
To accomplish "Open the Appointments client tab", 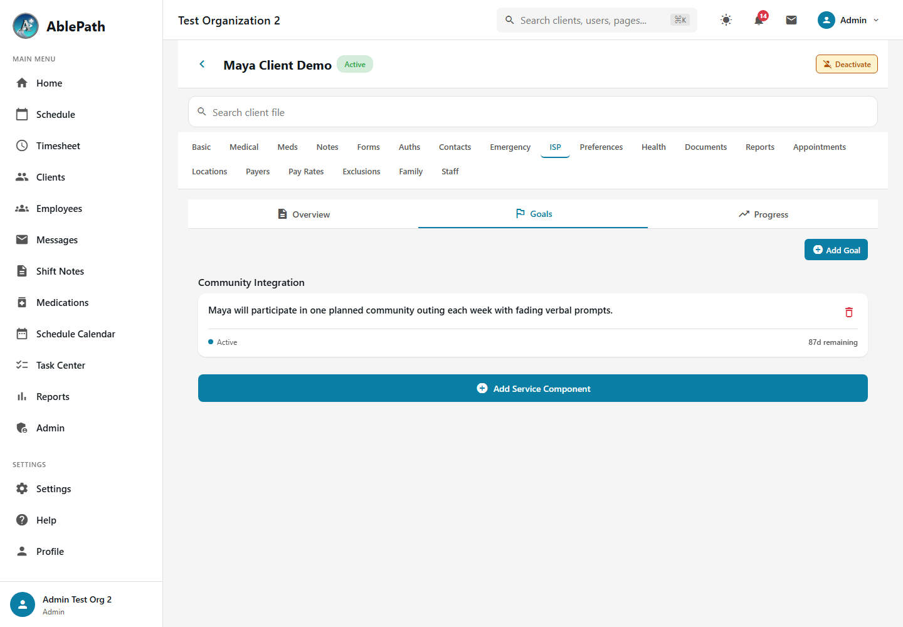I will [x=819, y=147].
